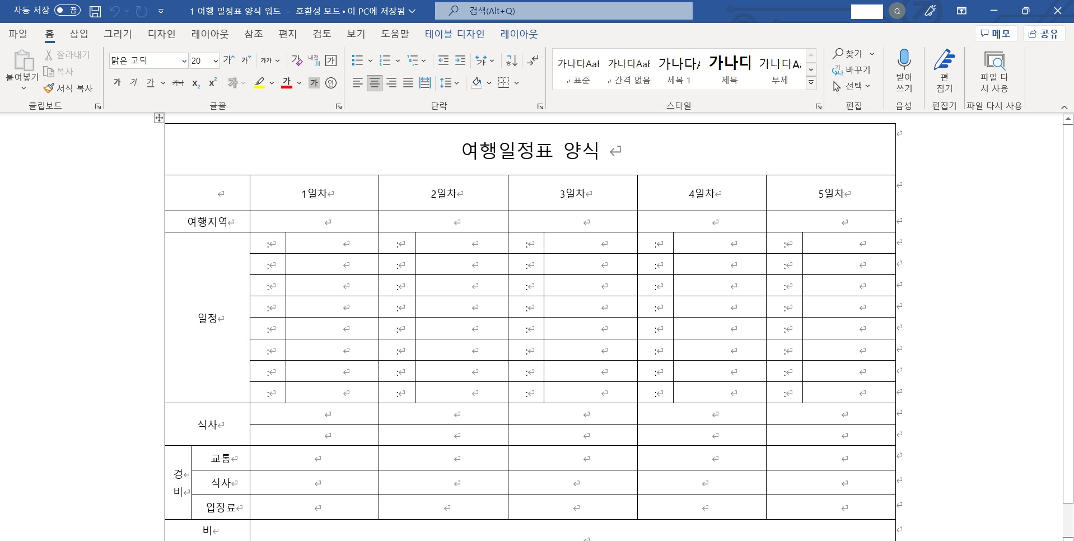
Task: Apply red font color
Action: tap(287, 83)
